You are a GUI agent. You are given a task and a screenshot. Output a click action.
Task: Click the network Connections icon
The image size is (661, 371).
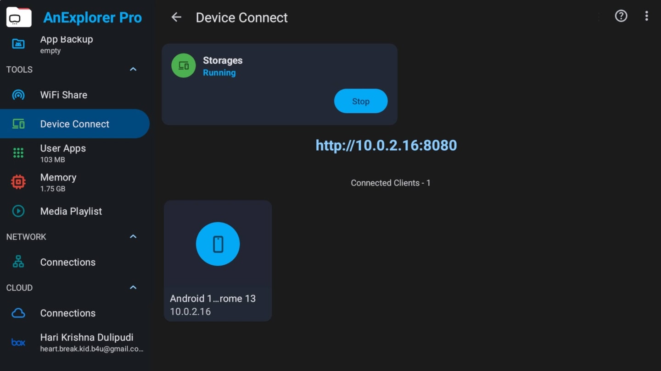[18, 262]
